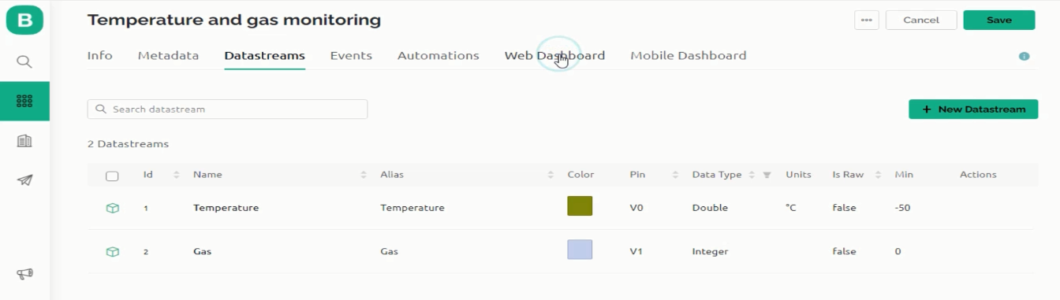Screen dimensions: 1060x300
Task: Select the templates grid icon in sidebar
Action: [x=24, y=101]
